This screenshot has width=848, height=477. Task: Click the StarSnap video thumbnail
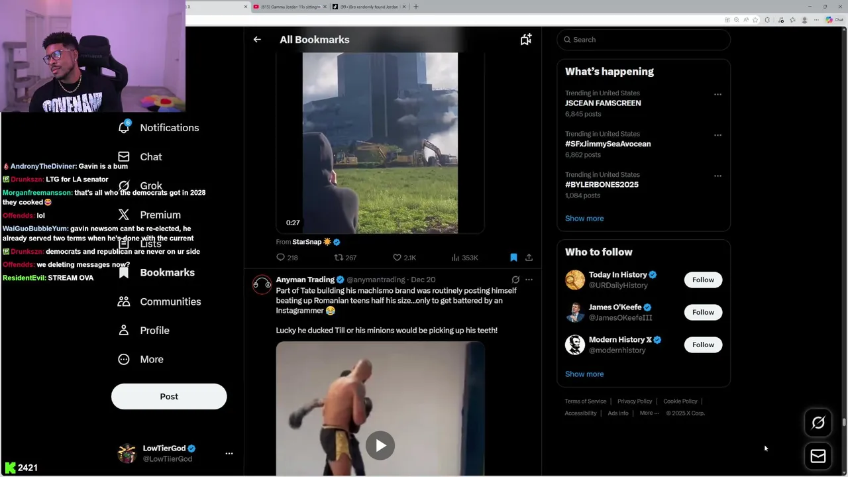pos(380,143)
